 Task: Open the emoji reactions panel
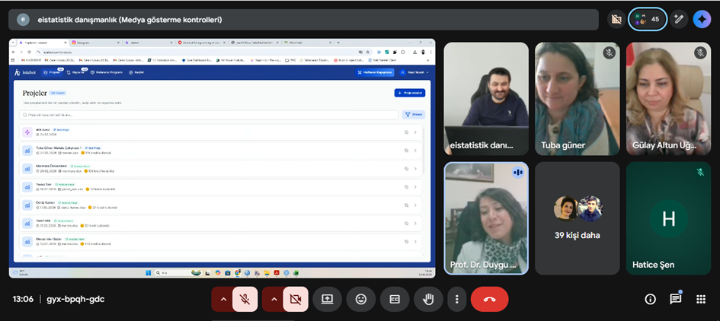pyautogui.click(x=361, y=299)
